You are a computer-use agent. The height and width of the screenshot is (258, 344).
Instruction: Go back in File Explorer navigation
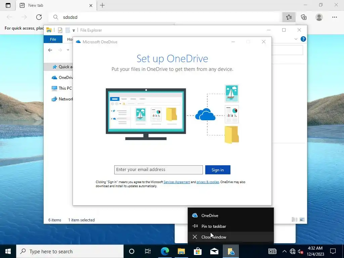tap(50, 50)
